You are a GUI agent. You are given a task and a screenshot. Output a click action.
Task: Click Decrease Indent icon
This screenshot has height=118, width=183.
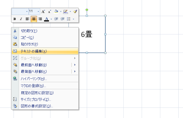pos(56,19)
